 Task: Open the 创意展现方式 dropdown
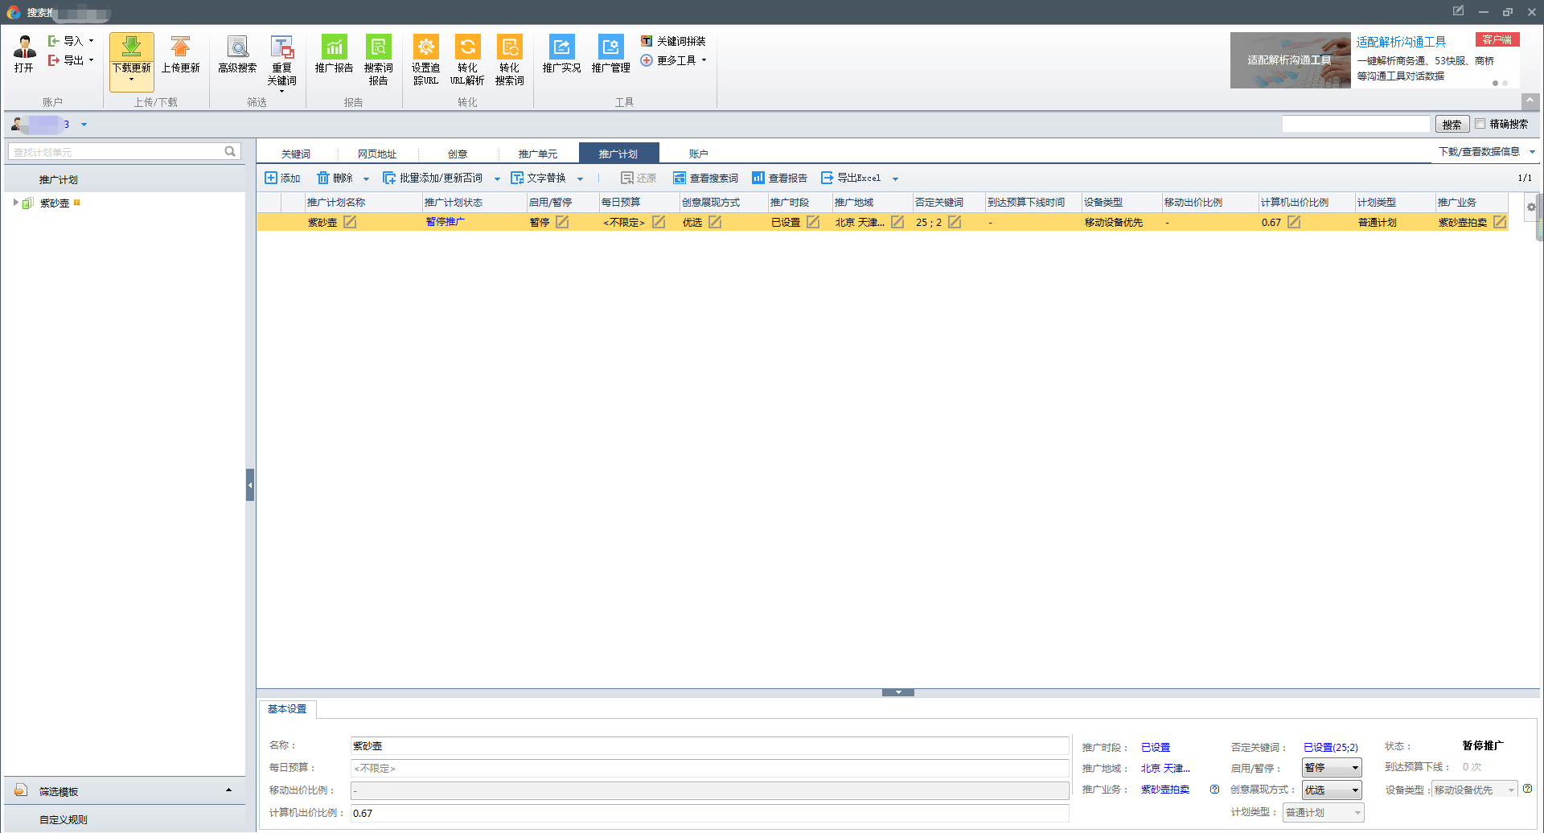click(1332, 790)
